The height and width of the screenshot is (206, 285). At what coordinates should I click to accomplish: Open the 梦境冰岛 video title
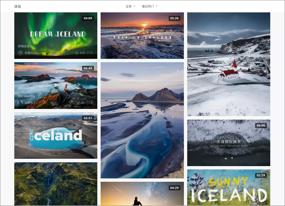pos(24,46)
